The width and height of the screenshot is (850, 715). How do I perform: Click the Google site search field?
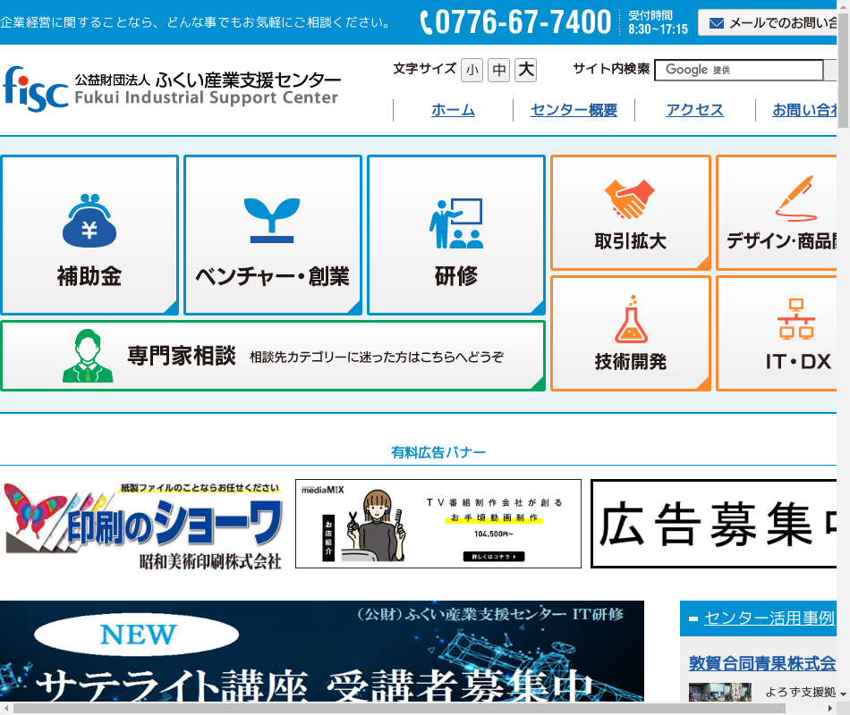[738, 70]
